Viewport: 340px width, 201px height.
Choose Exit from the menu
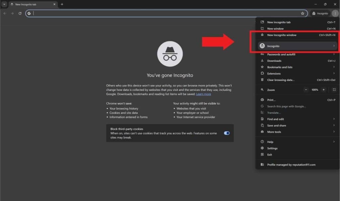(297, 155)
